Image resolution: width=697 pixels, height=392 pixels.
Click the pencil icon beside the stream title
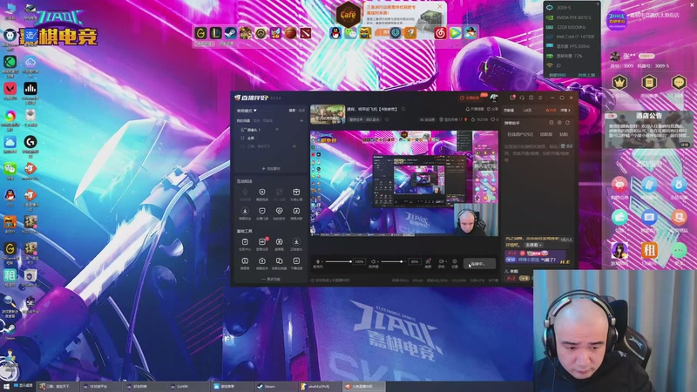[403, 109]
